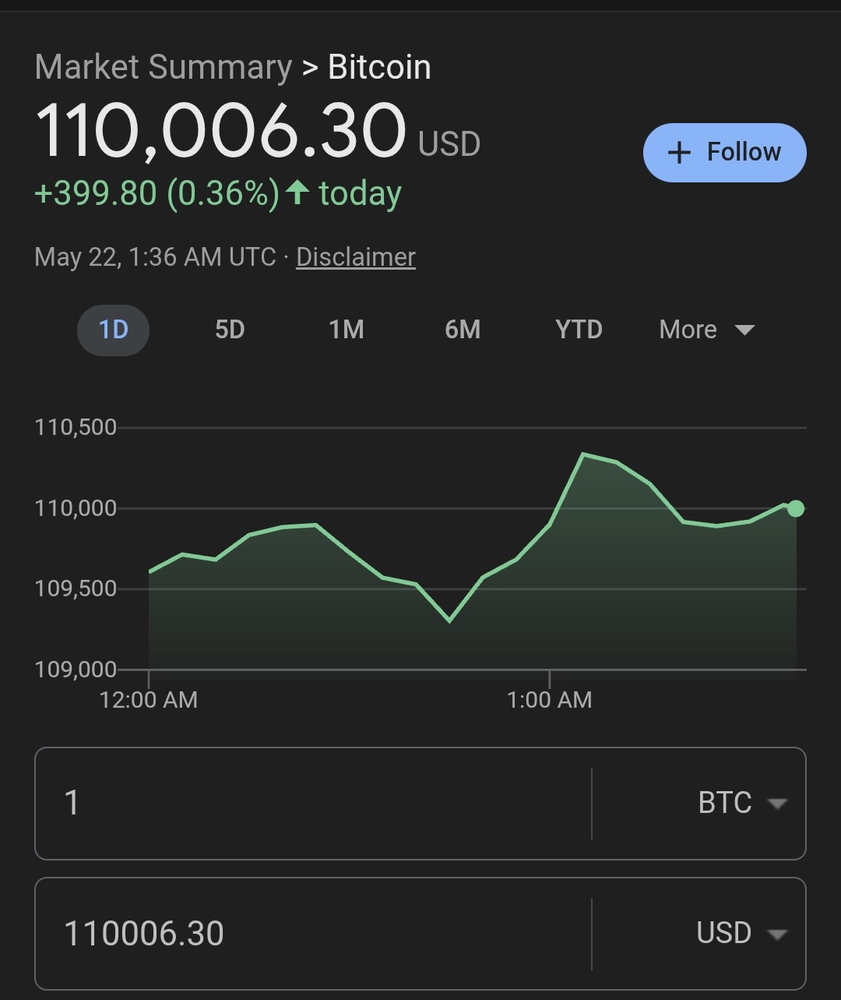Click the current price dot on chart
Image resolution: width=841 pixels, height=1000 pixels.
[x=796, y=508]
